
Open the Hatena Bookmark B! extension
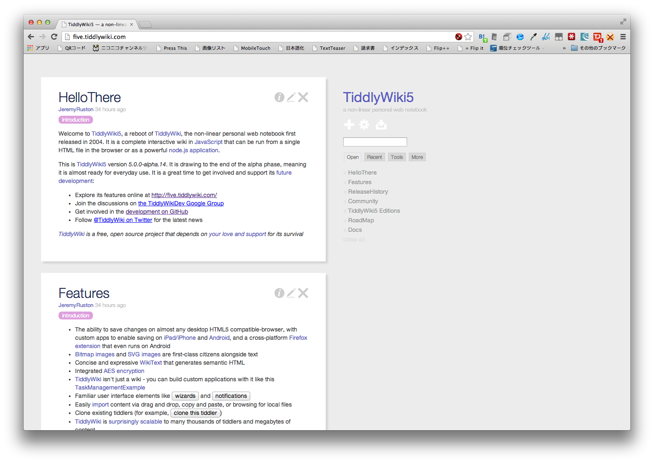pos(483,37)
